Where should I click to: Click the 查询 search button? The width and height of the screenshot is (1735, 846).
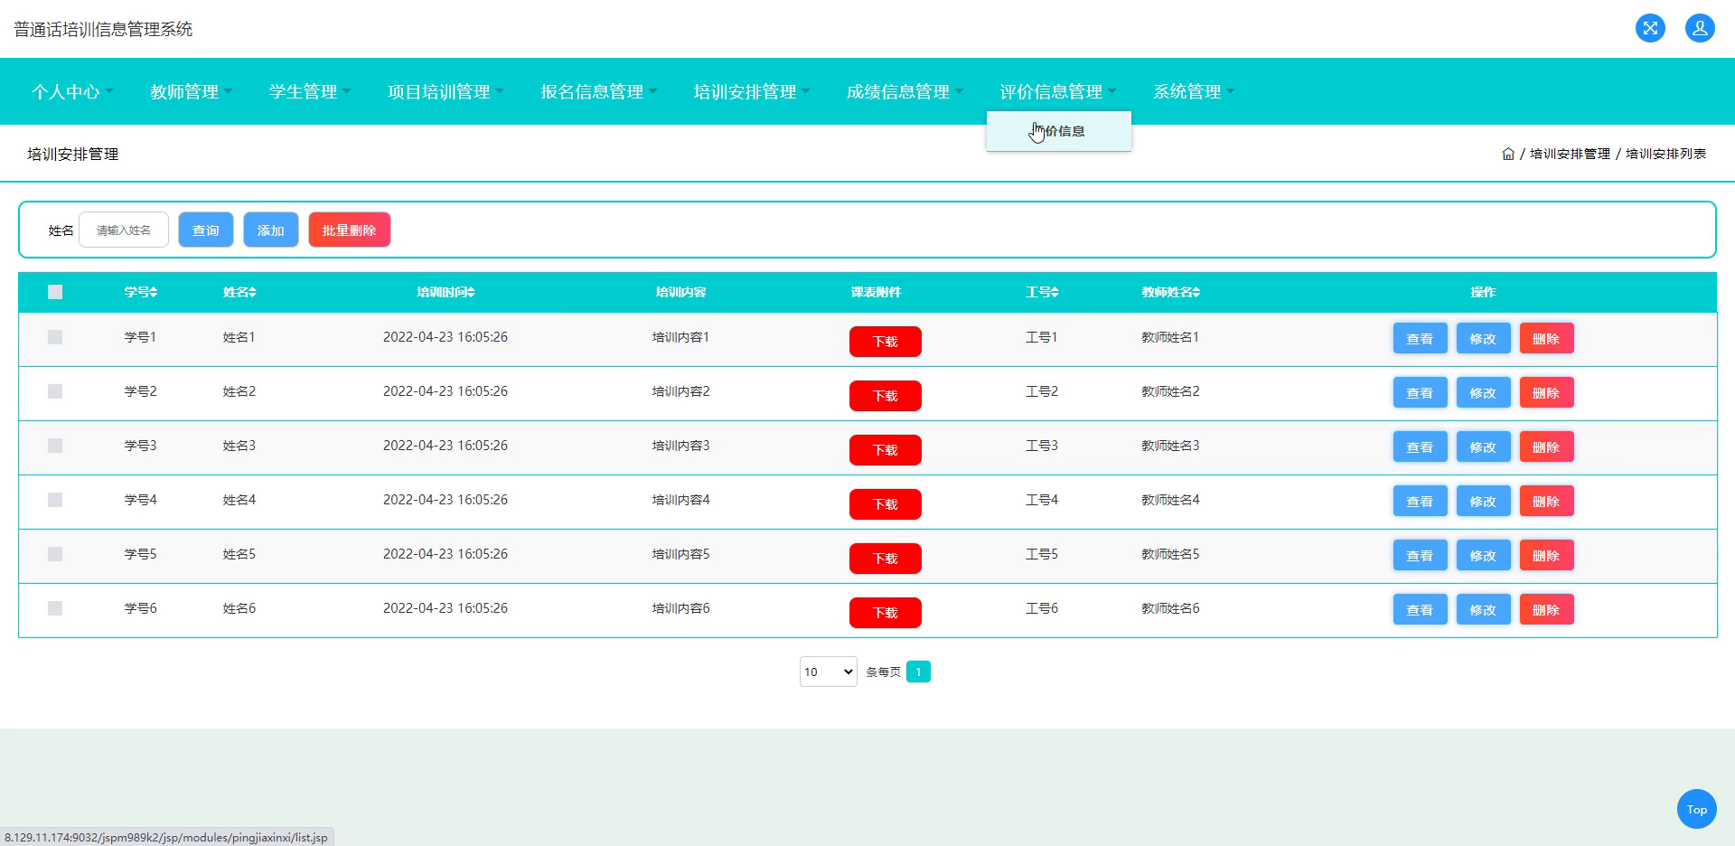[206, 230]
